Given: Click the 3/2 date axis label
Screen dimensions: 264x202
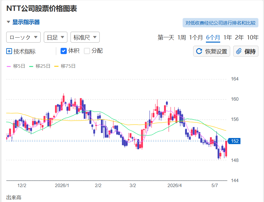Looking at the screenshot, I should point(133,186).
